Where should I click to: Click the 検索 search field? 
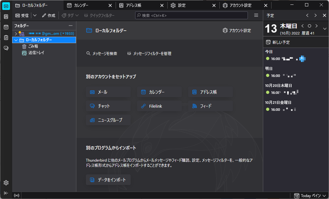(x=191, y=15)
